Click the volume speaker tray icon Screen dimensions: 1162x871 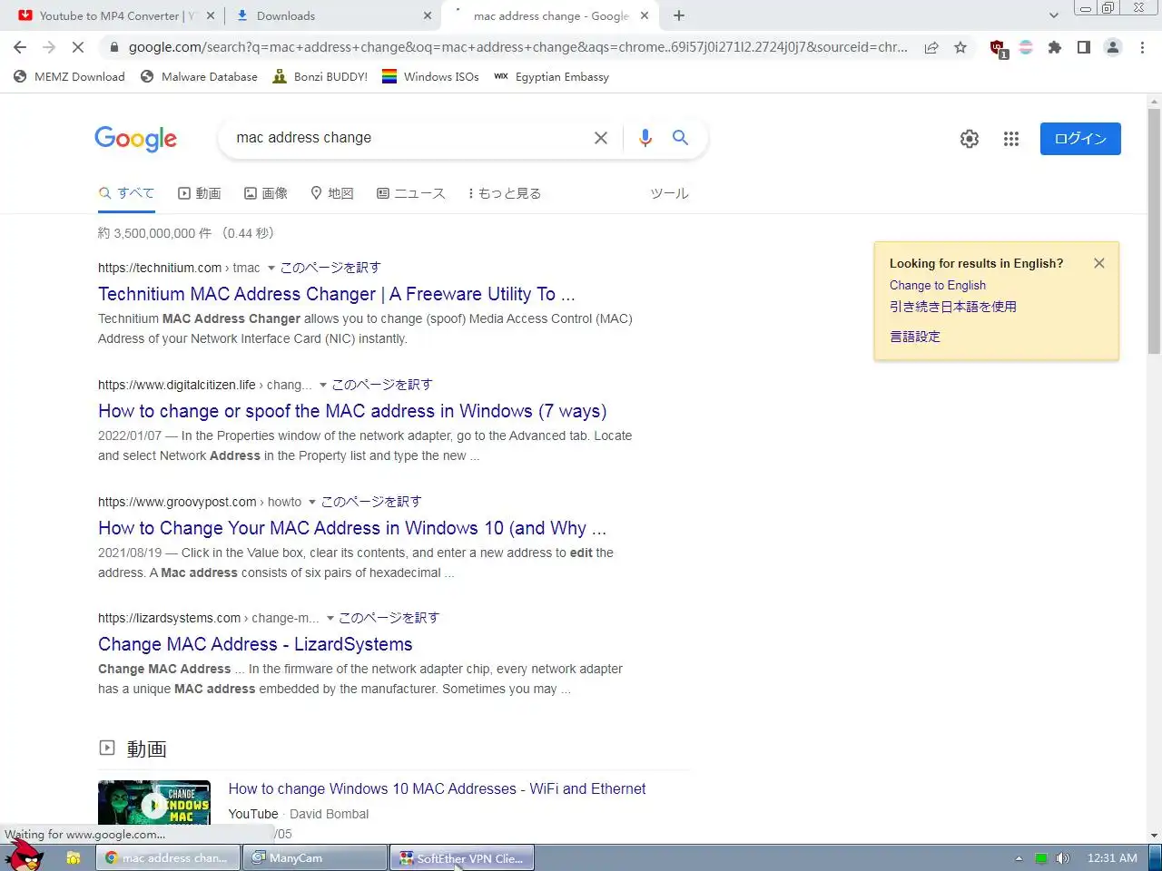1063,858
